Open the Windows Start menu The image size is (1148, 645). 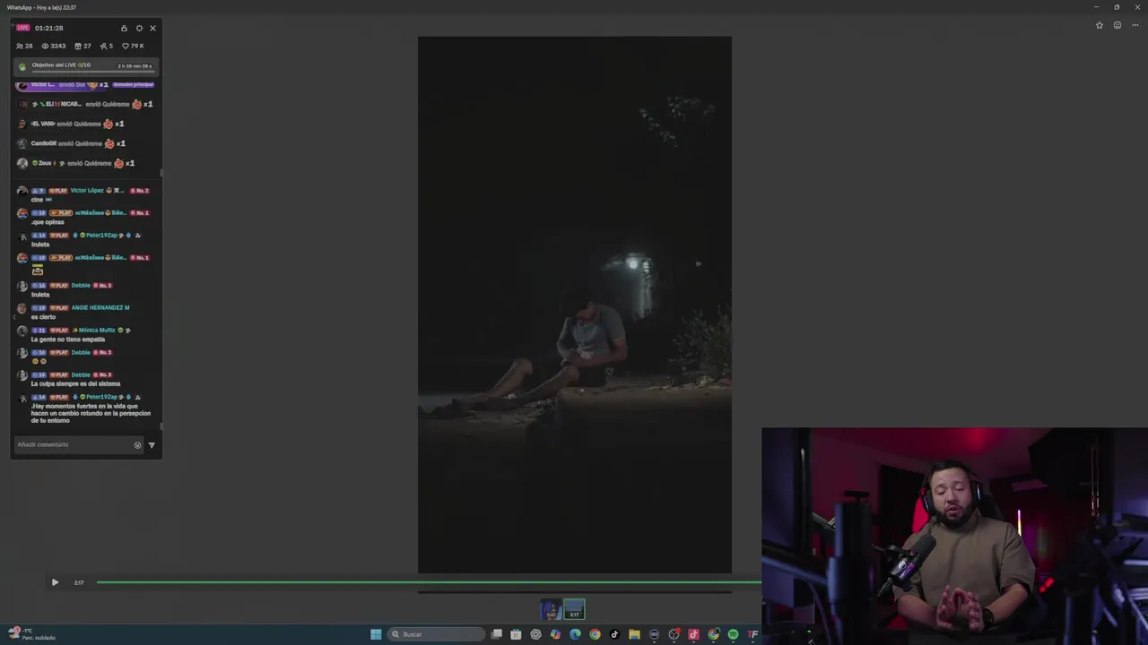(376, 634)
